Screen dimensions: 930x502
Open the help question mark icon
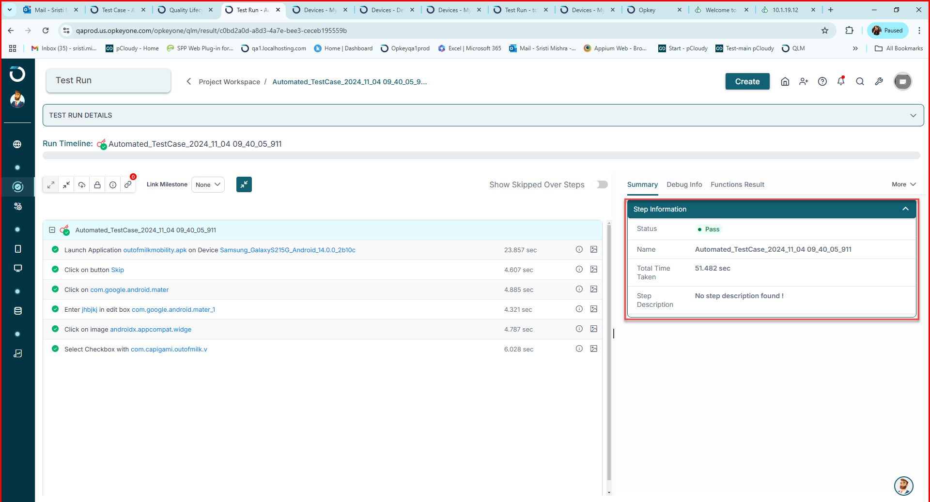(822, 81)
